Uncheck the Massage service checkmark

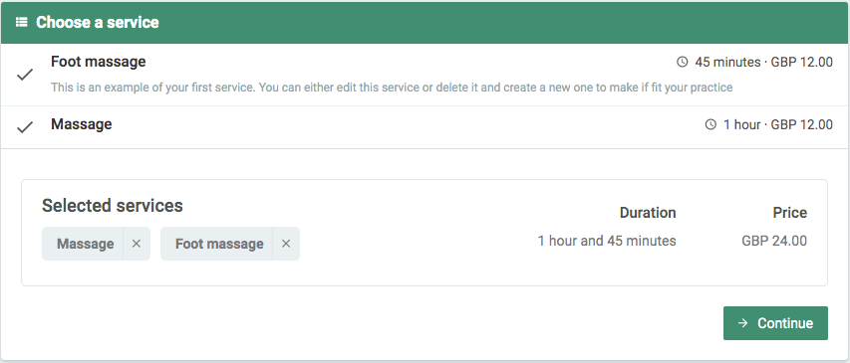tap(25, 127)
